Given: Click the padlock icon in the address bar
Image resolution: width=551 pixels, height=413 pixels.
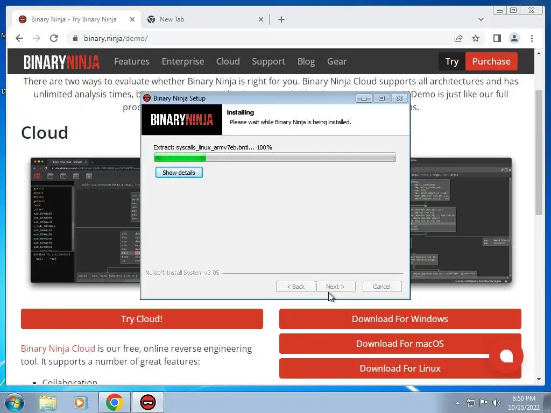Looking at the screenshot, I should [75, 38].
